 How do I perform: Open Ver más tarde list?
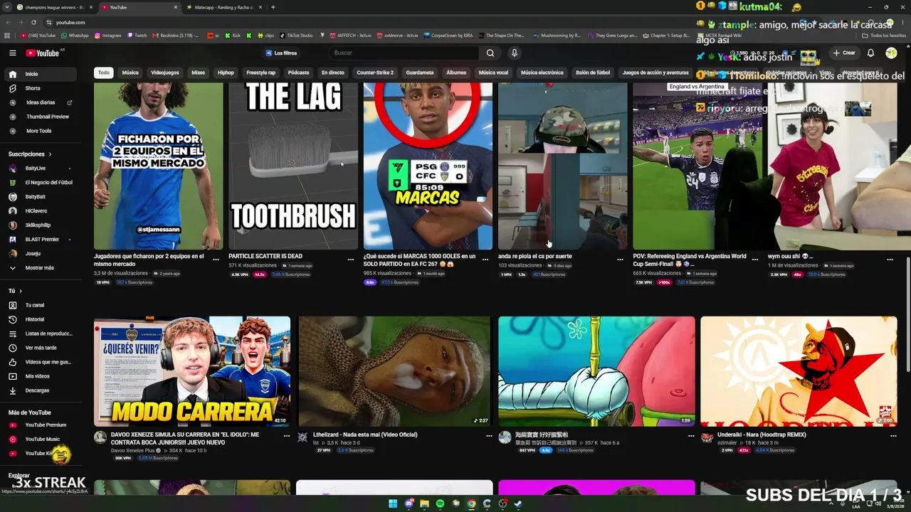[x=41, y=348]
